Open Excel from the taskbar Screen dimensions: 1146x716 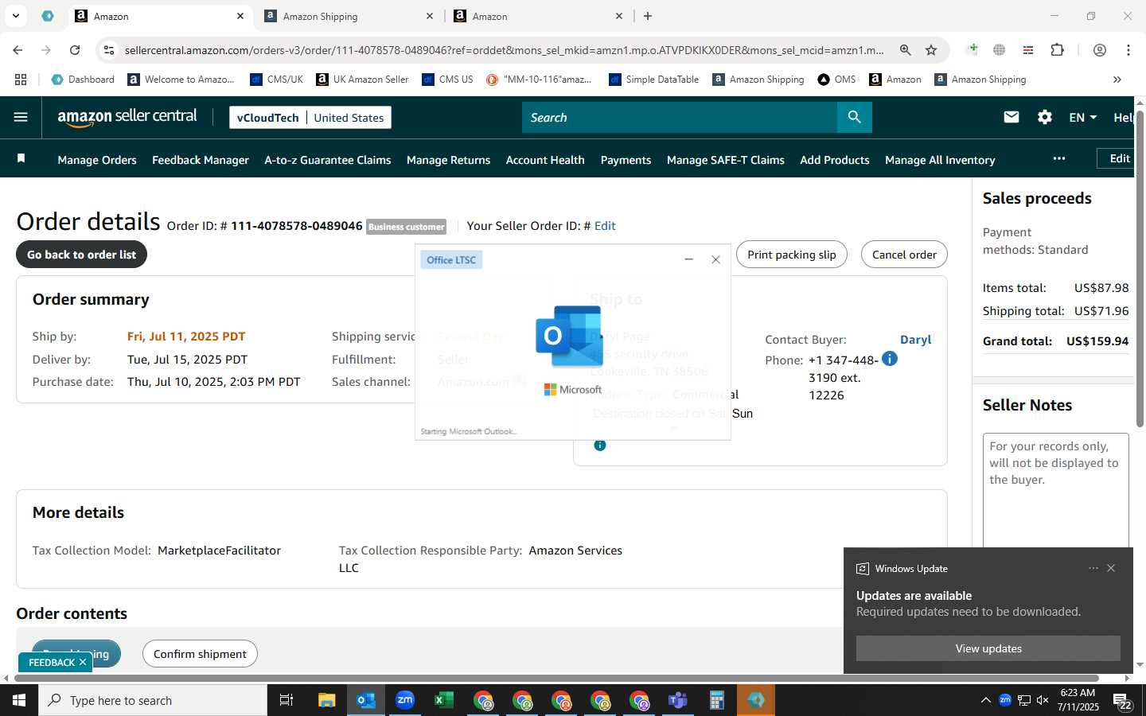(444, 700)
